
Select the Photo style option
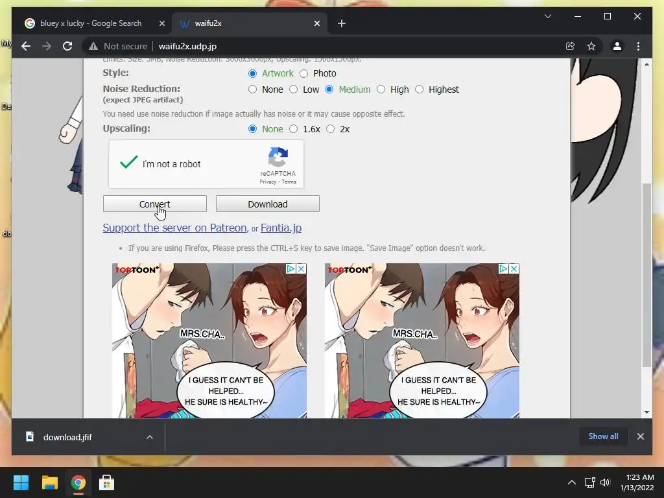coord(303,73)
